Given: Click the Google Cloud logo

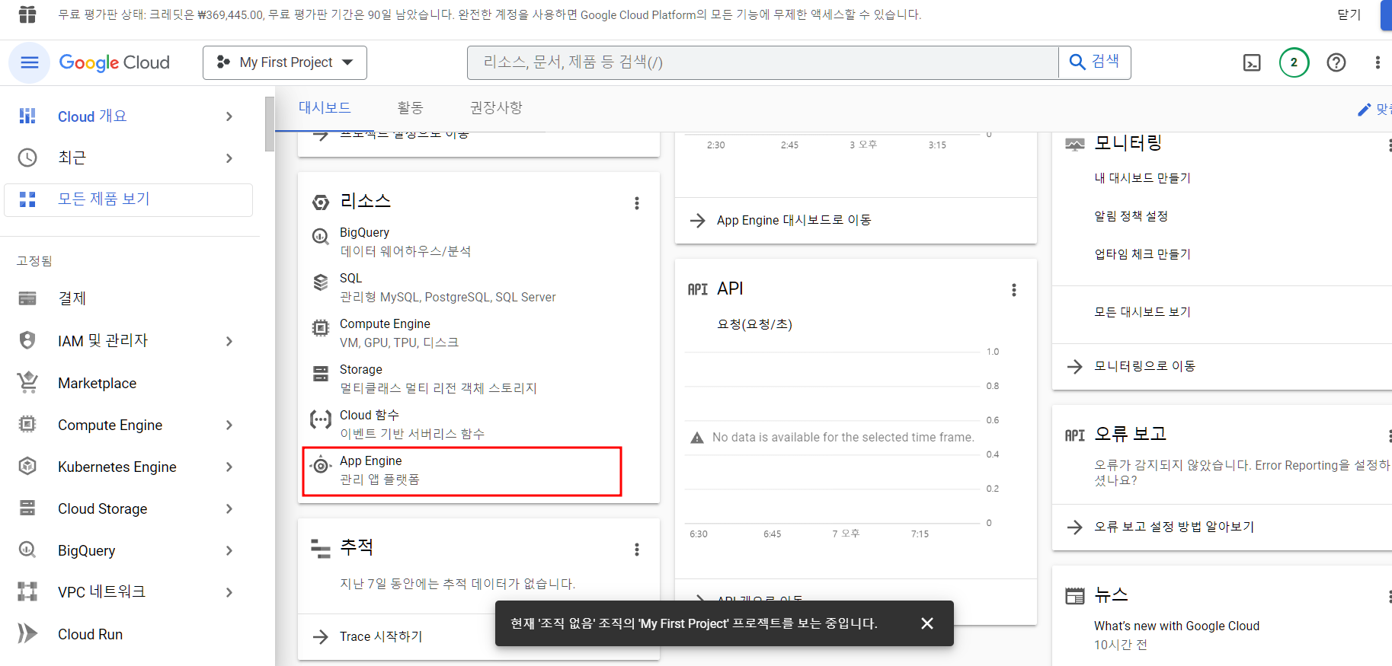Looking at the screenshot, I should pyautogui.click(x=114, y=62).
